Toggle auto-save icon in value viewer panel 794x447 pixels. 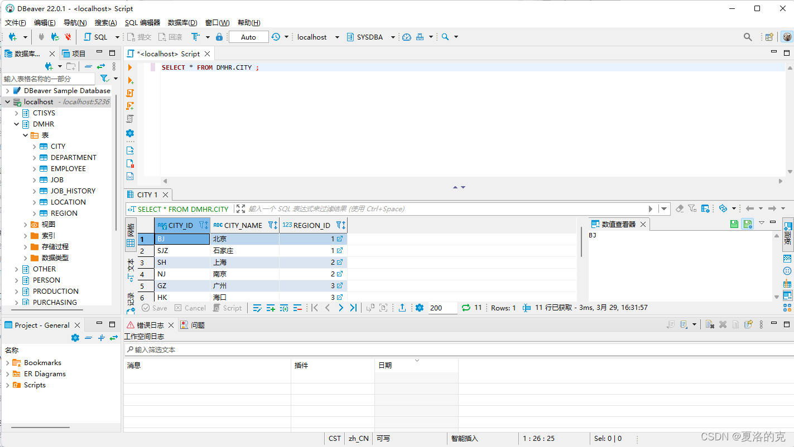click(747, 224)
